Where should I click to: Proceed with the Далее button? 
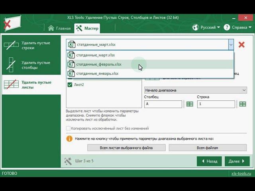[x=237, y=161]
